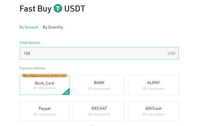Switch to the By Amount tab

29,27
